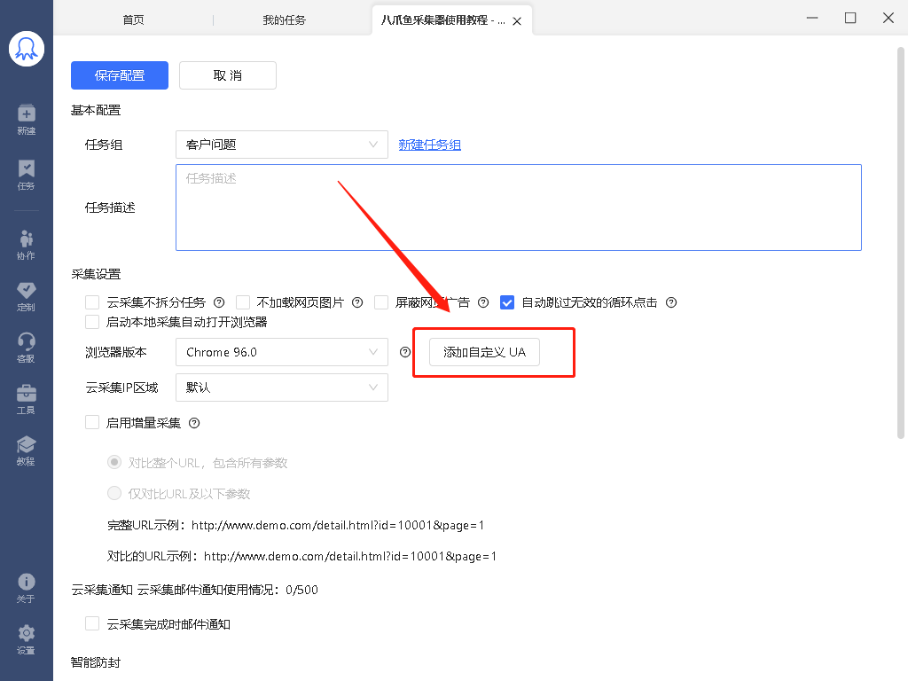The width and height of the screenshot is (908, 681).
Task: Open the 新建 (New) sidebar icon
Action: pyautogui.click(x=26, y=120)
